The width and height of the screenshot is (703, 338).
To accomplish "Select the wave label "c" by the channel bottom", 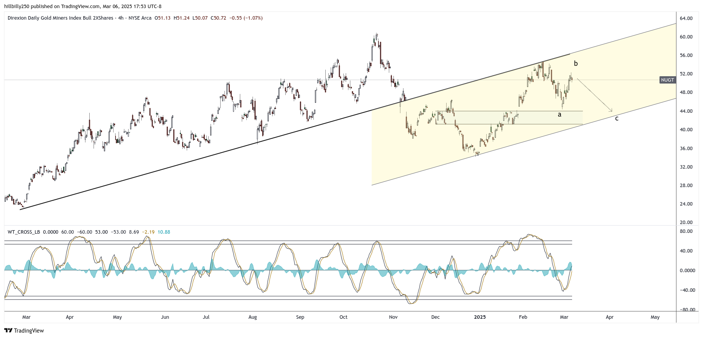I will [616, 119].
